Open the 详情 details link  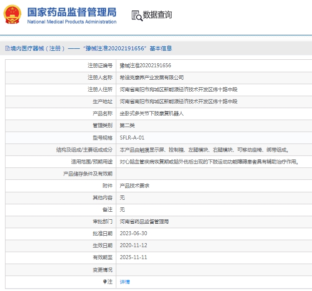tap(125, 282)
